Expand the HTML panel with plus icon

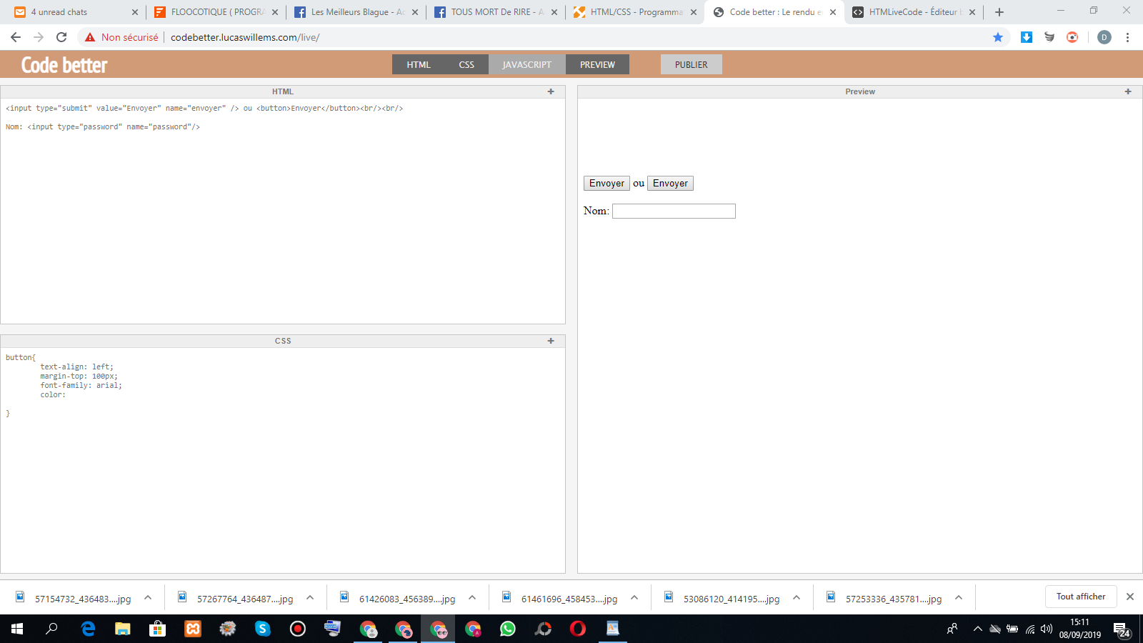[x=551, y=91]
